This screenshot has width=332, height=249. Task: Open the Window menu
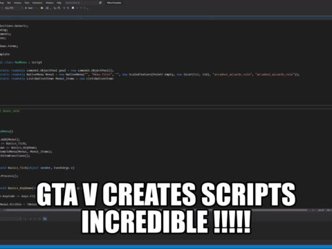(50, 3)
